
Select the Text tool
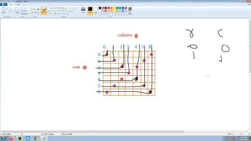tap(38, 9)
